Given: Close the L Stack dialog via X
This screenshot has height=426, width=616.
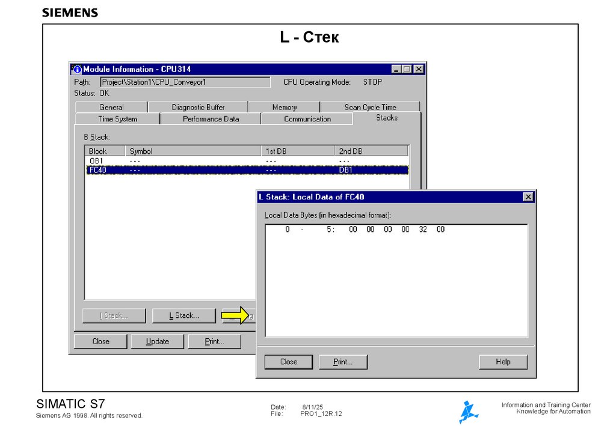Looking at the screenshot, I should coord(528,197).
